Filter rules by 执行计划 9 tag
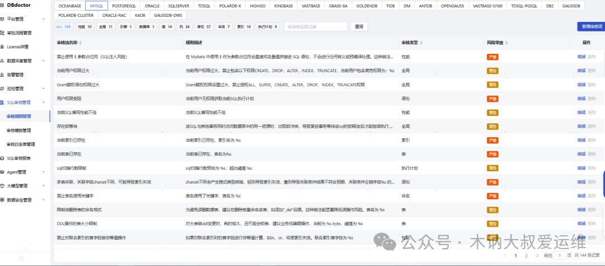The width and height of the screenshot is (605, 266). point(268,27)
